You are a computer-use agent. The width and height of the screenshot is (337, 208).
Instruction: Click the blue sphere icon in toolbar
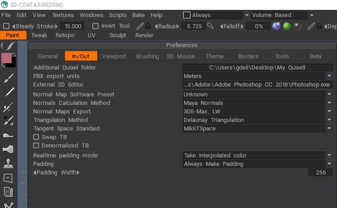coord(276,26)
